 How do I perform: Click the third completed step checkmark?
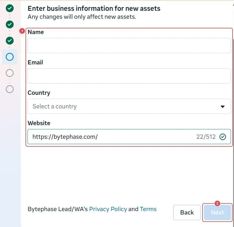tap(10, 41)
